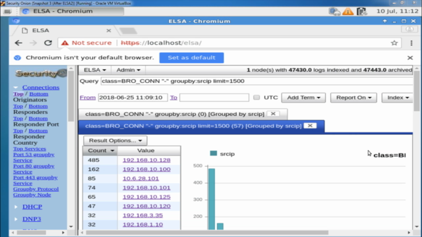Click the Top Services link
422x237 pixels.
point(30,149)
